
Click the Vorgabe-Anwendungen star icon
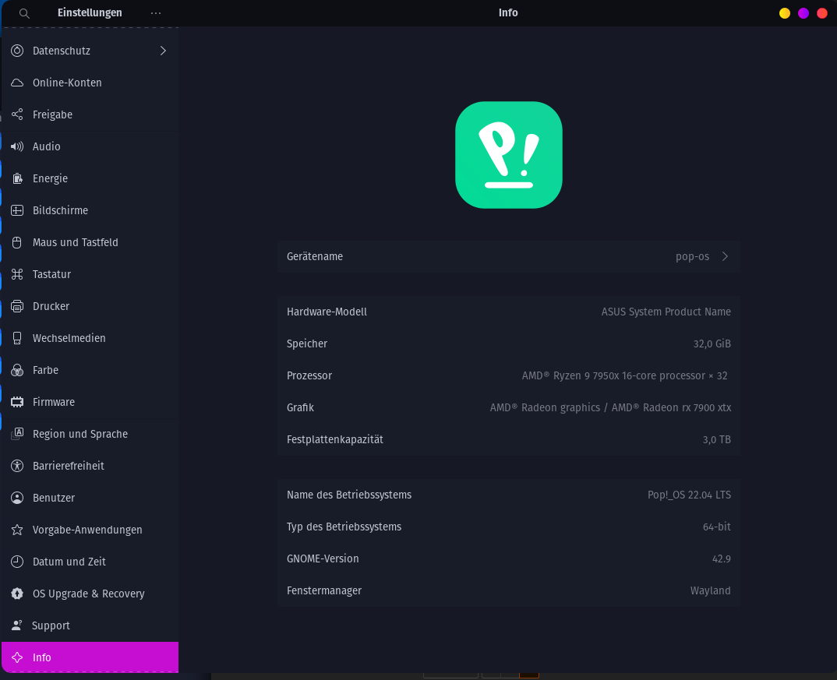click(17, 530)
